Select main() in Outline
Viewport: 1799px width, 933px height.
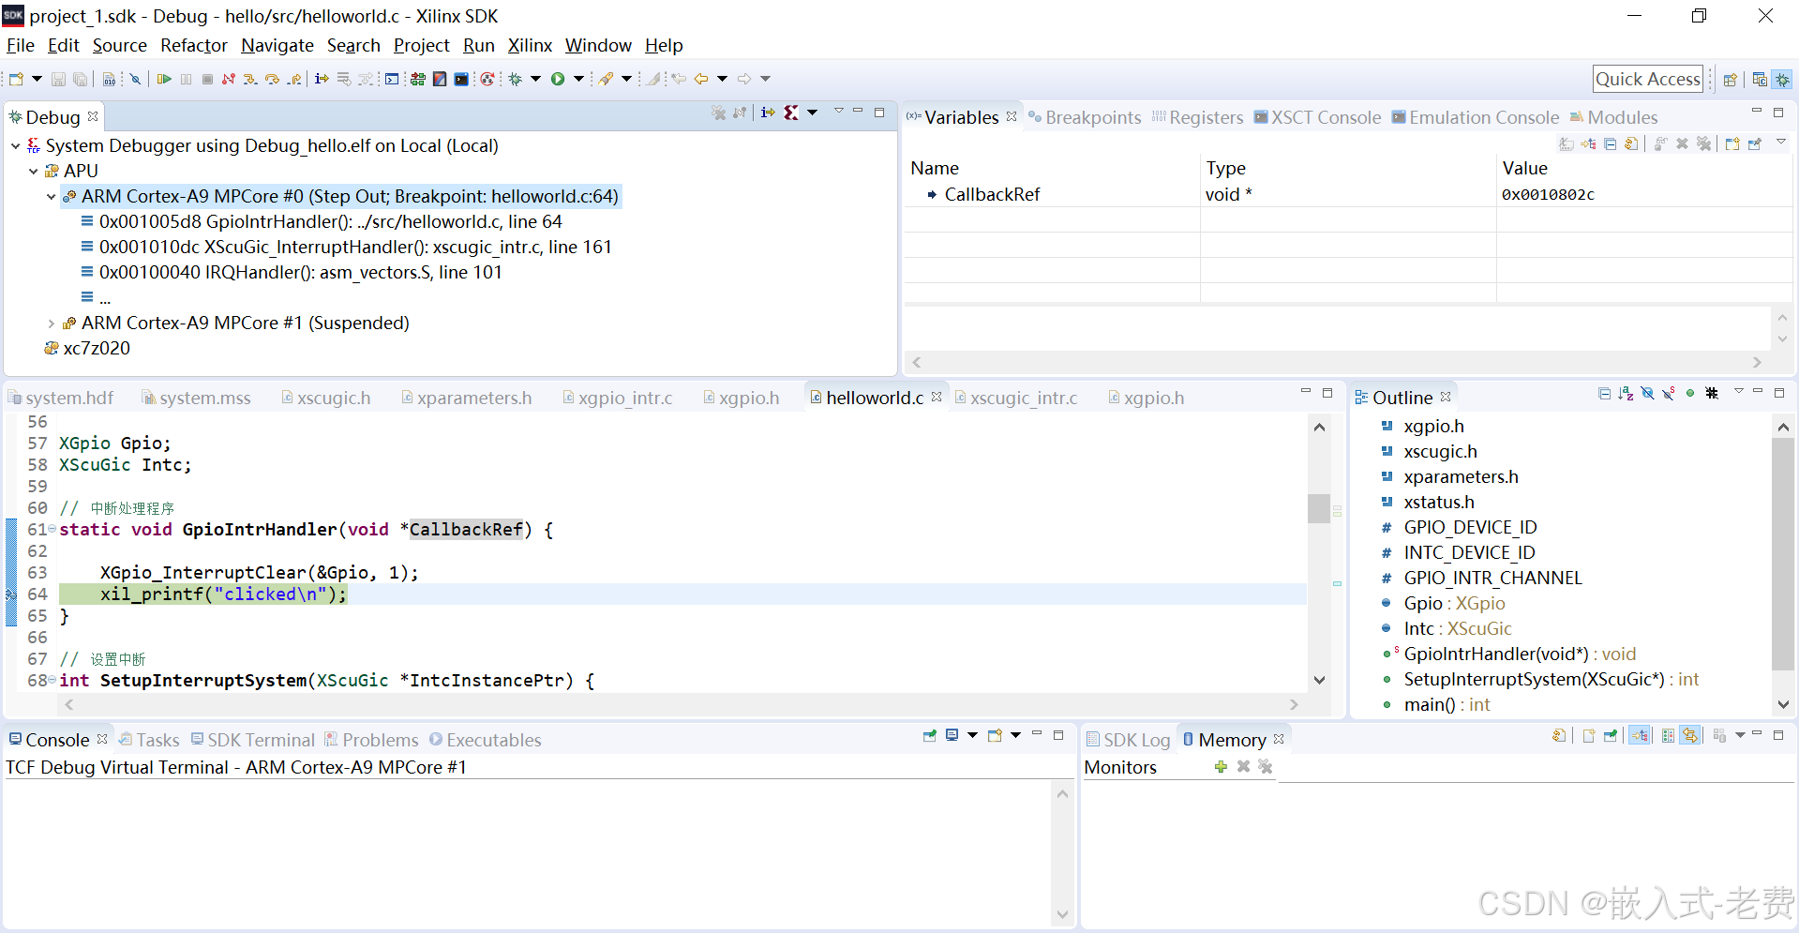[x=1436, y=704]
